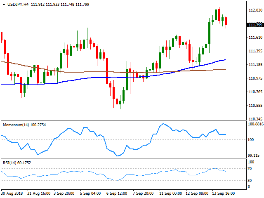Click the RSI 30 level label
The width and height of the screenshot is (264, 198).
point(250,181)
